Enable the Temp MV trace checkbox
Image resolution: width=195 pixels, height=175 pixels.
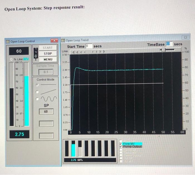click(x=121, y=152)
